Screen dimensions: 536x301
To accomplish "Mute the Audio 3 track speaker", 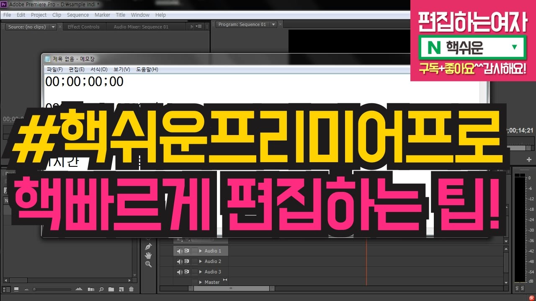I will click(x=179, y=272).
